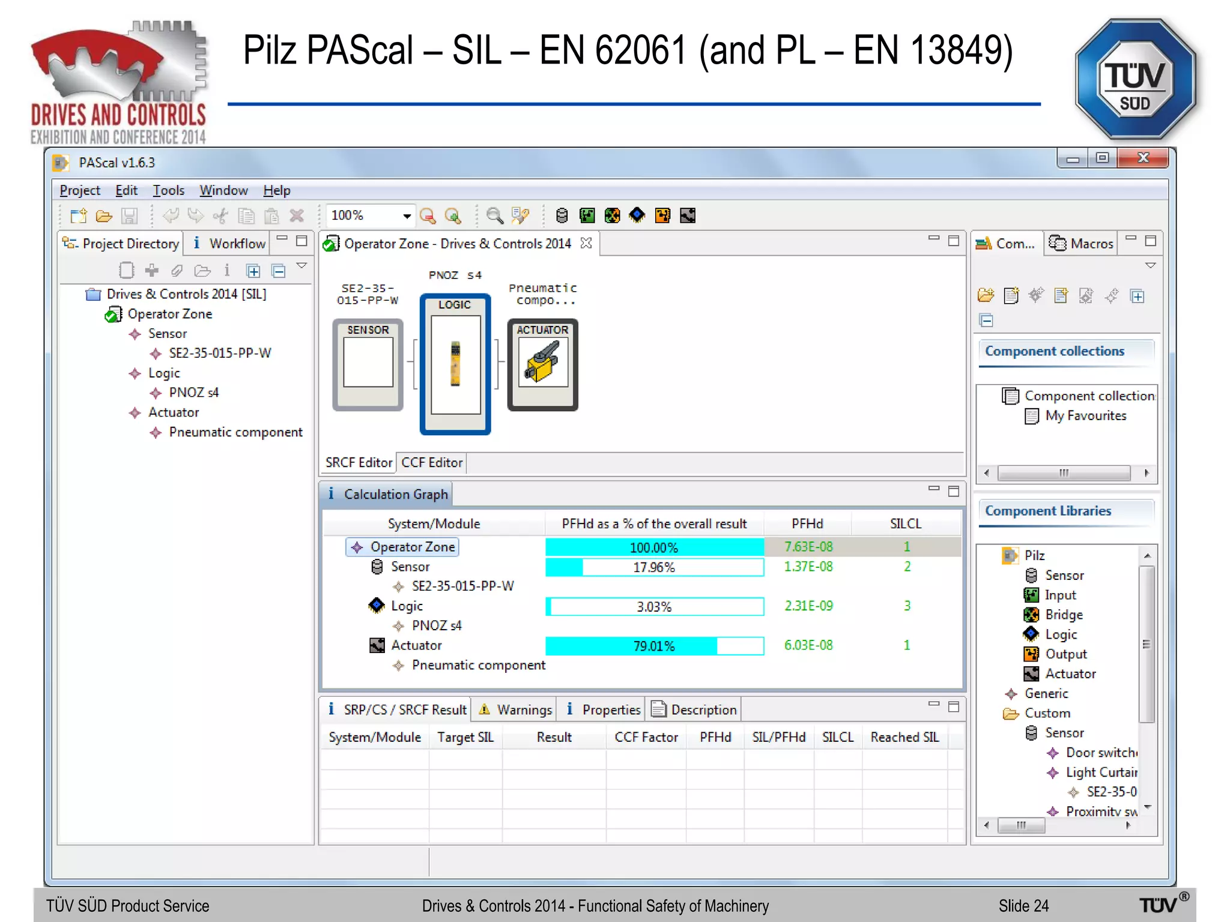Screen dimensions: 1230x922
Task: Open the Warnings tab
Action: [x=515, y=710]
